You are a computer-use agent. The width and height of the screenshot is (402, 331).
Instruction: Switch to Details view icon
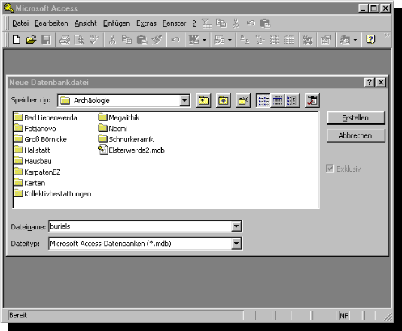[277, 100]
